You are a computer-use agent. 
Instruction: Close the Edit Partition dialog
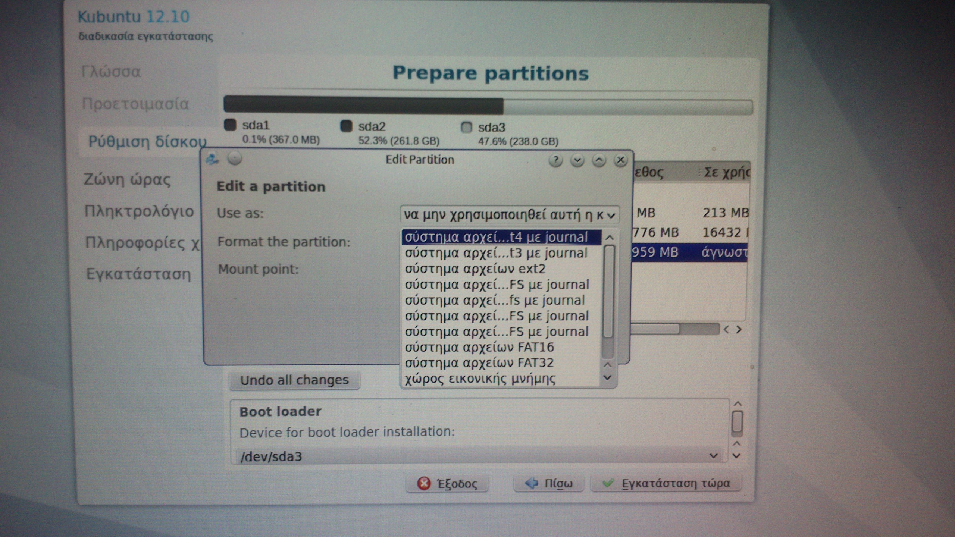[x=620, y=161]
